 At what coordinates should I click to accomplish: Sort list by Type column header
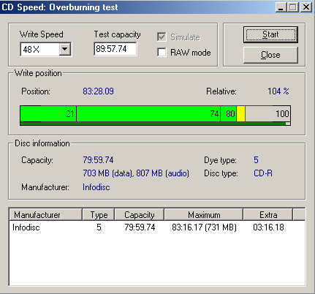[x=99, y=215]
